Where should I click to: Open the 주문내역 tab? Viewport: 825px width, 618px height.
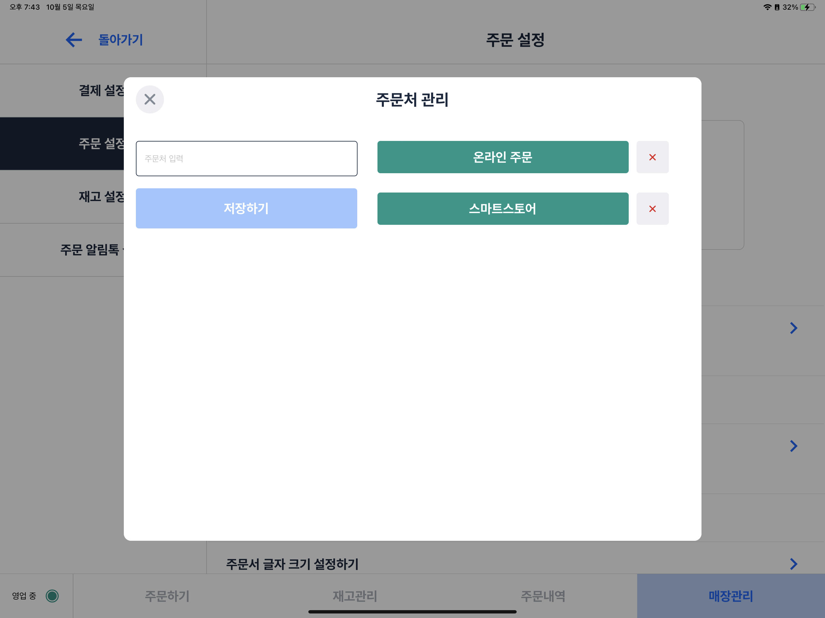click(543, 596)
